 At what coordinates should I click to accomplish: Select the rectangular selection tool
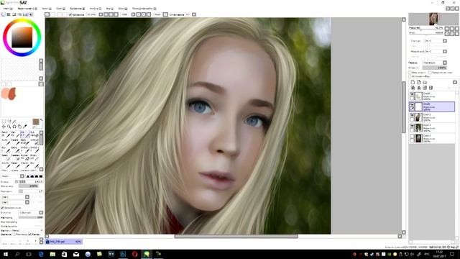tap(4, 122)
